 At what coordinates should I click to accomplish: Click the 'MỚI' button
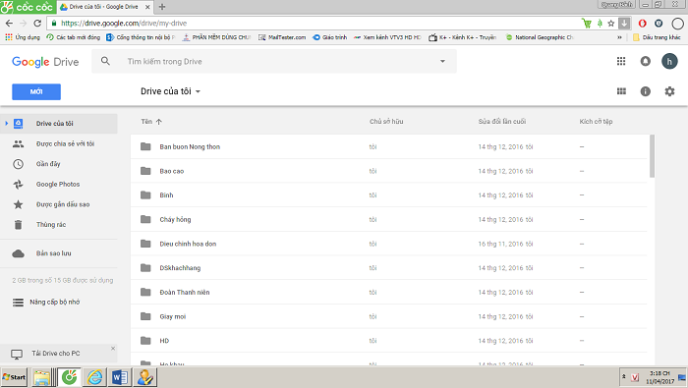36,91
